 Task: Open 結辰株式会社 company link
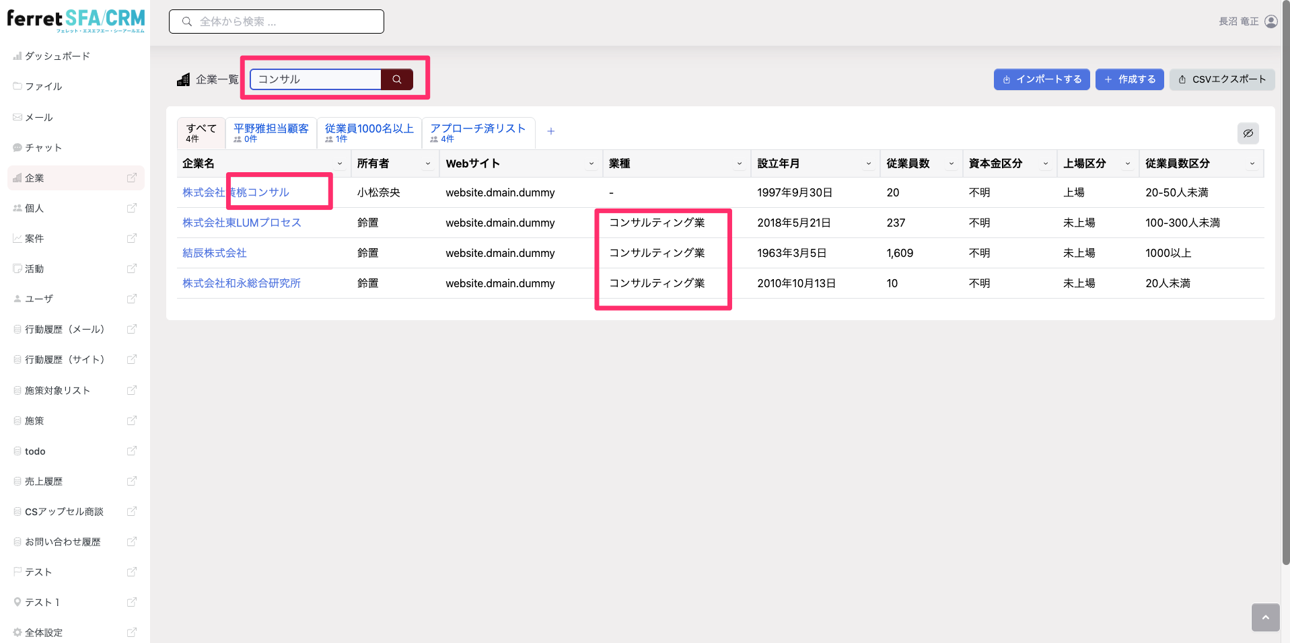click(x=215, y=253)
